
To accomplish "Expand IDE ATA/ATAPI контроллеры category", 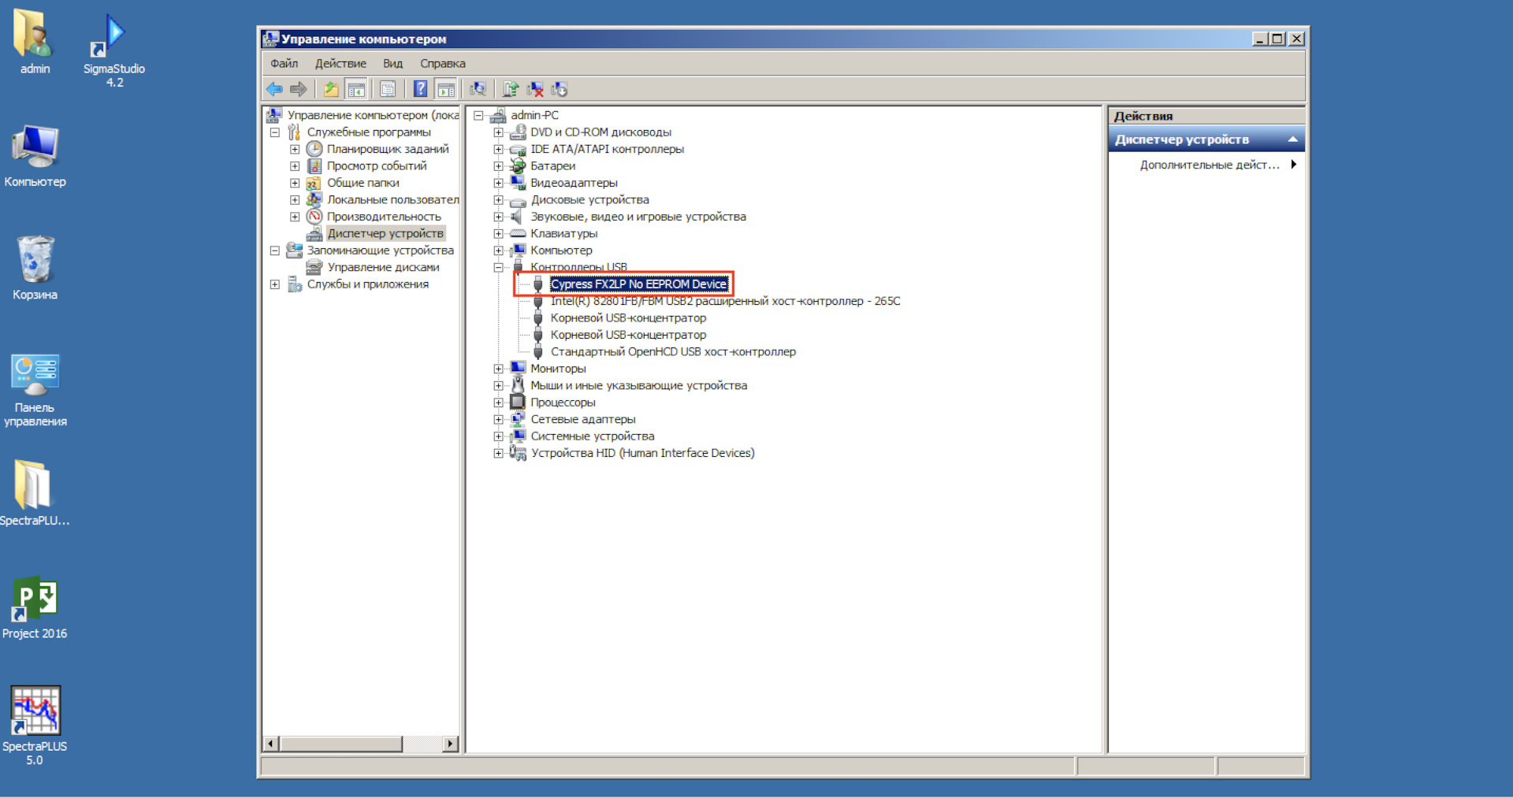I will coord(498,149).
